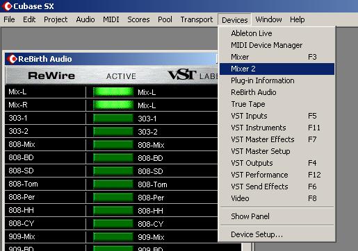The width and height of the screenshot is (358, 251).
Task: Activate the 808-HH ReWire channel
Action: coord(113,211)
